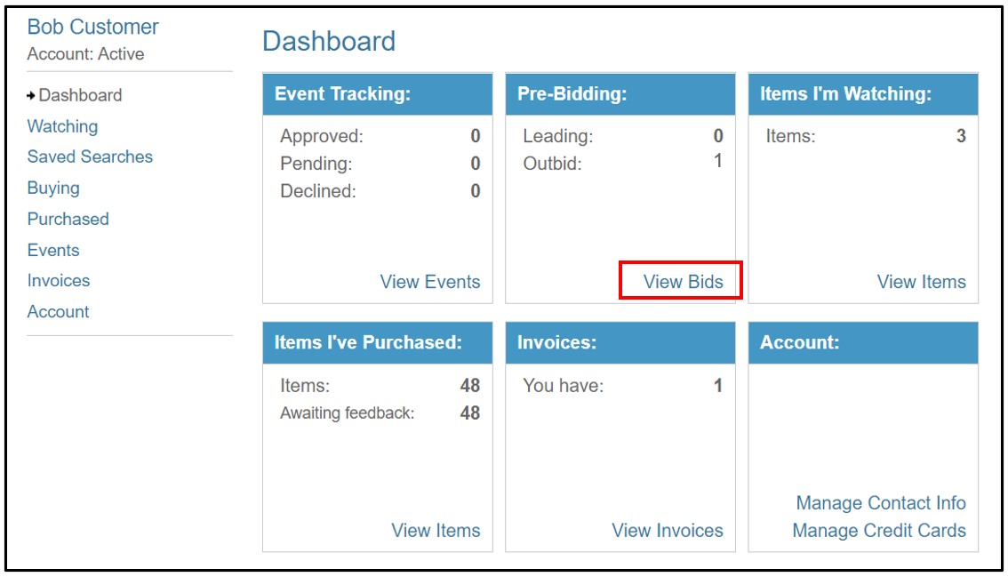Click Manage Contact Info link
The height and width of the screenshot is (577, 1008).
(881, 503)
